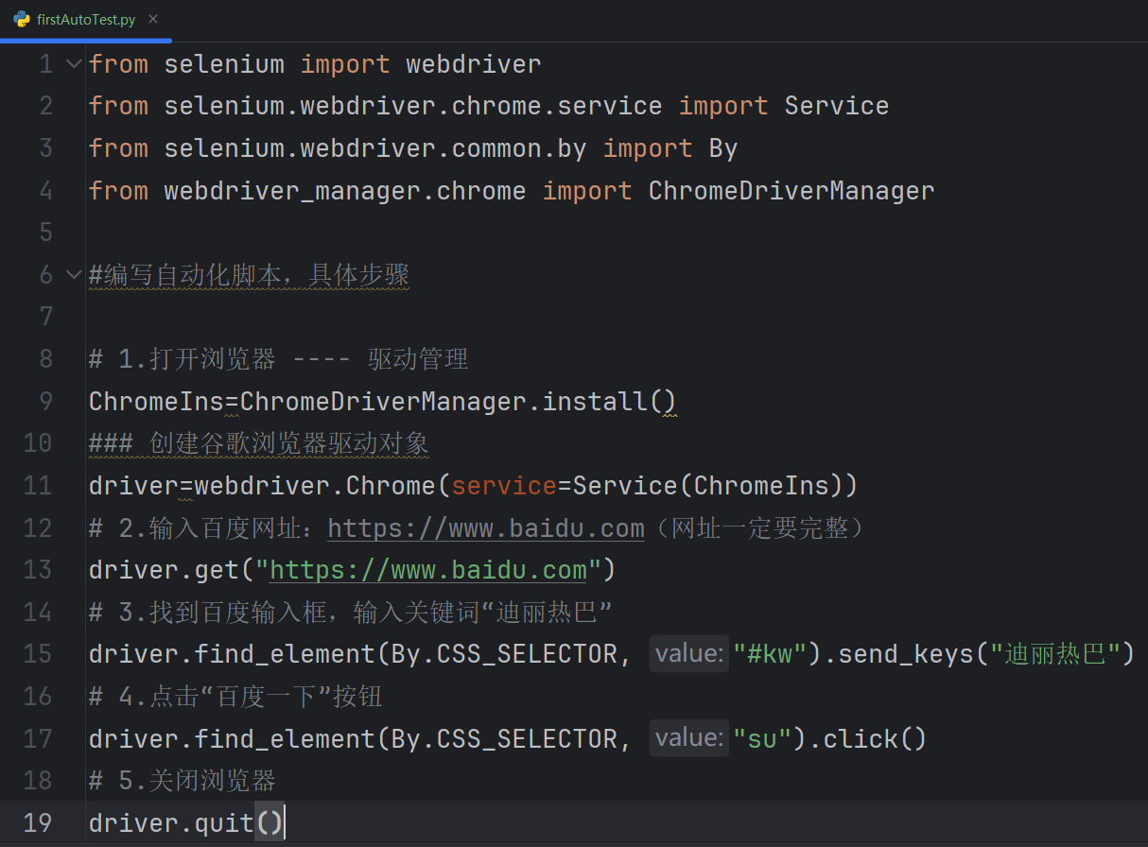
Task: Click the value: parameter hint on line 17
Action: tap(688, 738)
